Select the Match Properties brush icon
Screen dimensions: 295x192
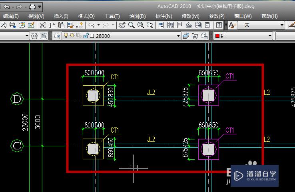tap(70, 25)
